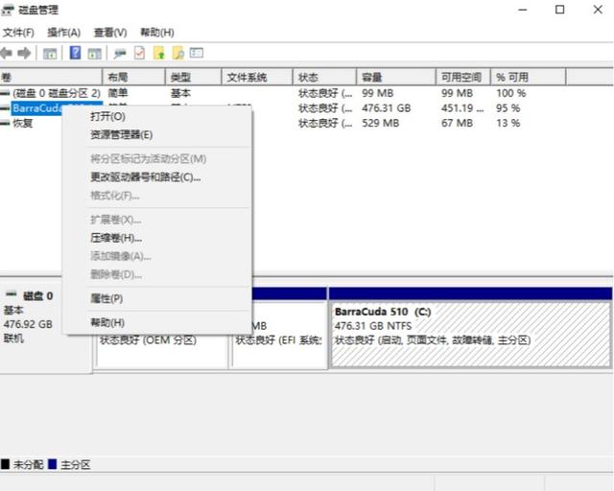Open the 帮助(H) menu in menu bar
614x491 pixels.
(157, 33)
